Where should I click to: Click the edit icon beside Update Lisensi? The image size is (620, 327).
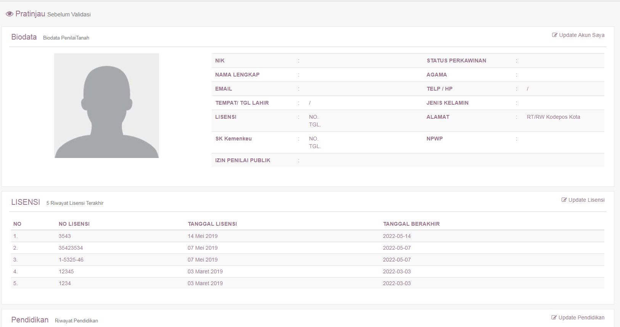pyautogui.click(x=564, y=200)
